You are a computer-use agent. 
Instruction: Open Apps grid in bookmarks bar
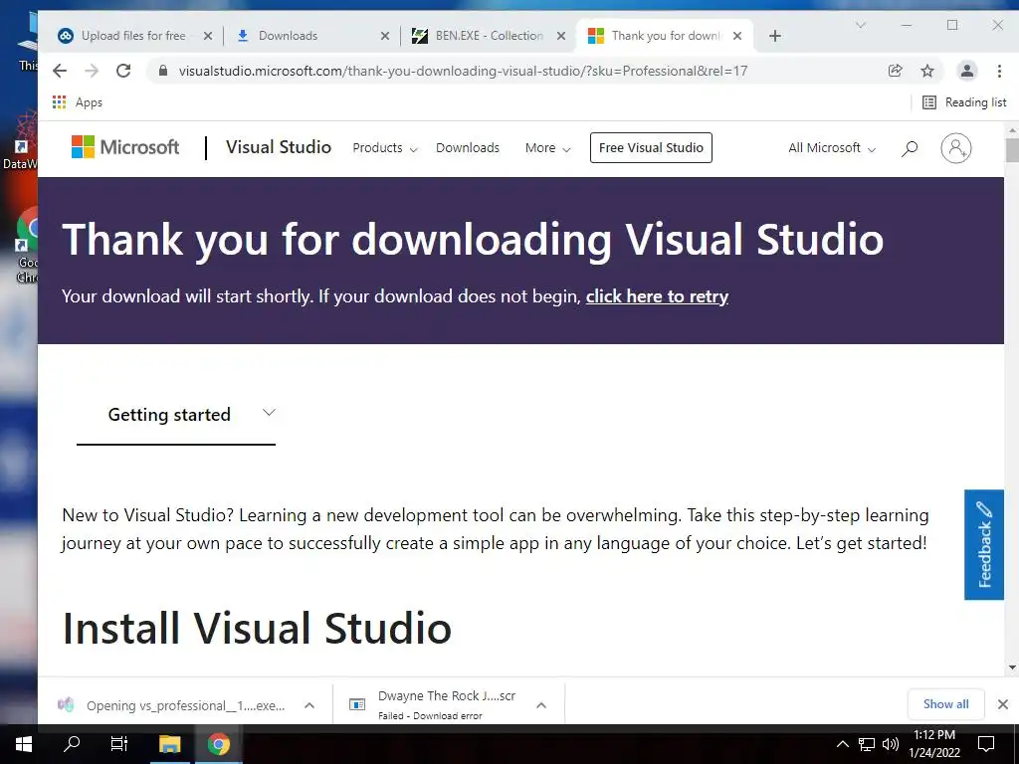(78, 102)
